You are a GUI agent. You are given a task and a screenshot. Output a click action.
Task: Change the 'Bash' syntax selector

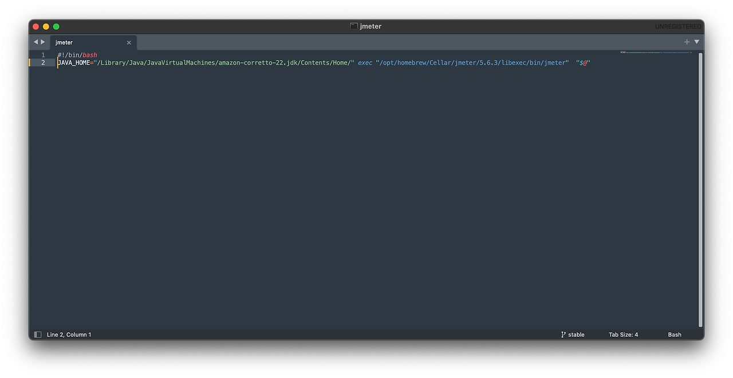(675, 335)
